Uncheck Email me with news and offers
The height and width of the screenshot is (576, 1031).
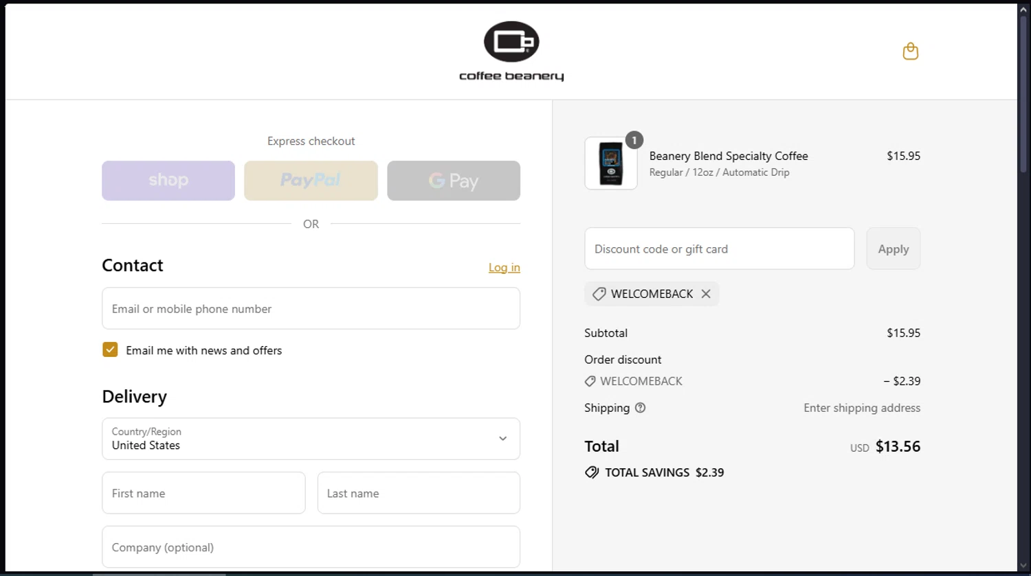click(x=110, y=349)
